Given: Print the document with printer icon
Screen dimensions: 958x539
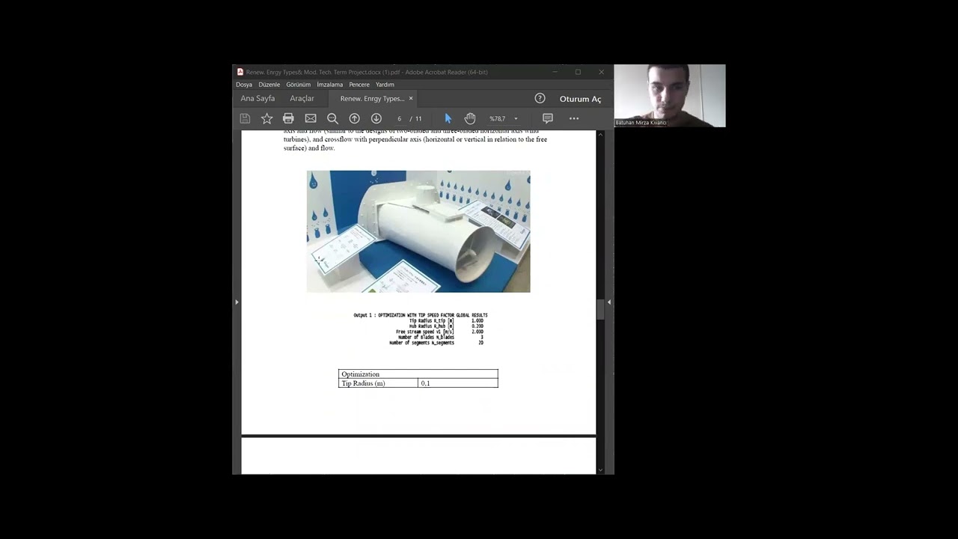Looking at the screenshot, I should 288,118.
